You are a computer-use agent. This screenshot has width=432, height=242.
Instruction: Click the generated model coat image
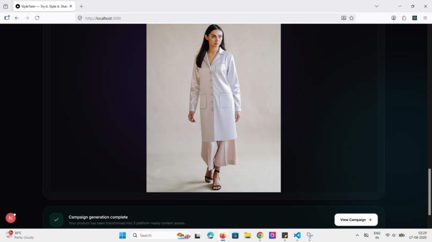click(x=213, y=108)
